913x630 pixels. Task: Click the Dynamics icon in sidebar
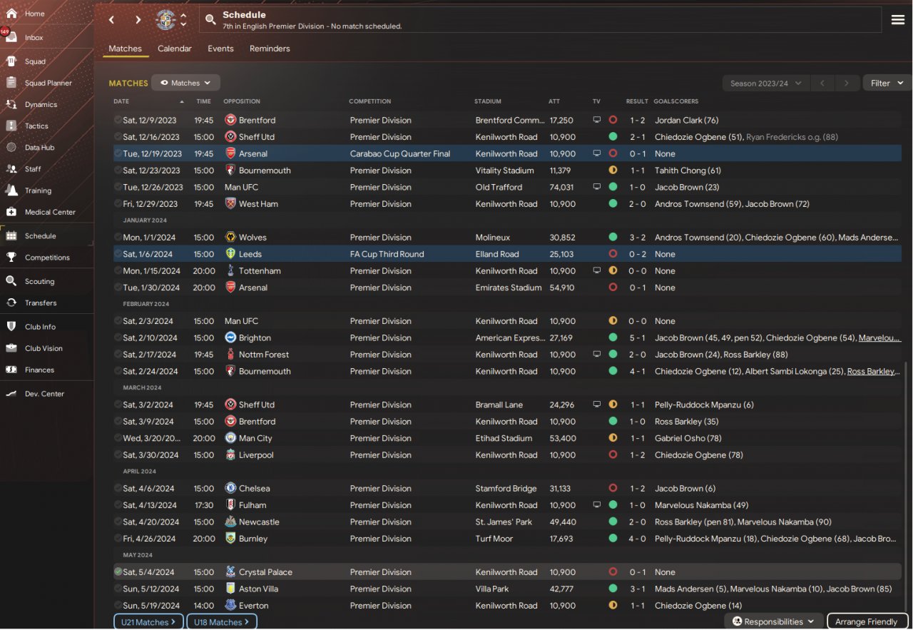[x=11, y=104]
